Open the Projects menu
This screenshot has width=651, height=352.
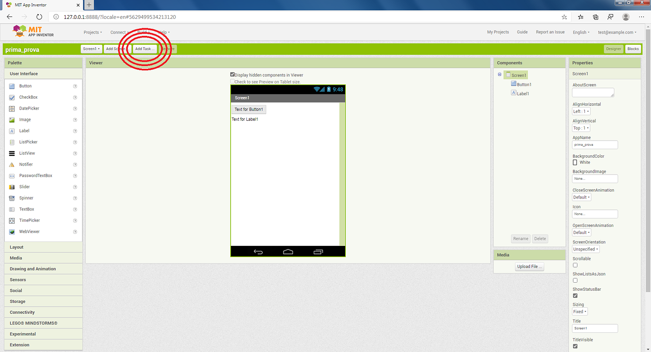click(x=92, y=32)
